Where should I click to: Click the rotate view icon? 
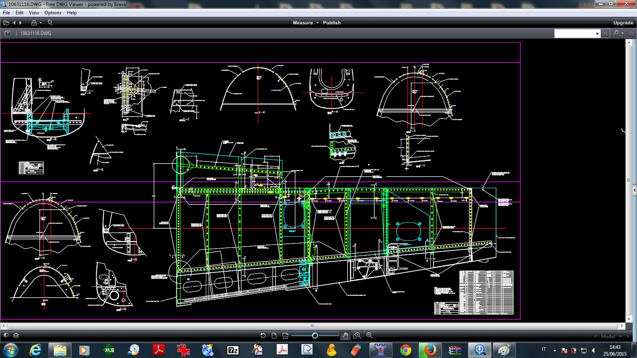click(263, 336)
